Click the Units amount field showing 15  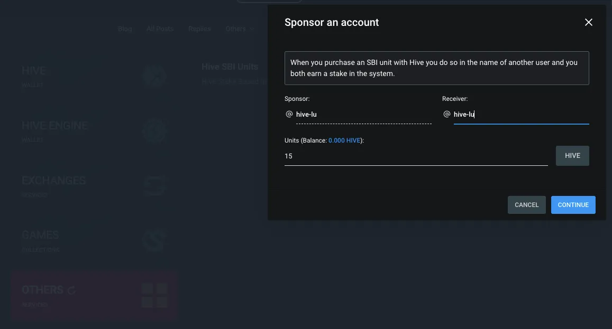pyautogui.click(x=416, y=156)
